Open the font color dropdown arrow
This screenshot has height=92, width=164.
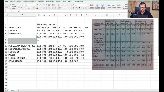click(39, 8)
